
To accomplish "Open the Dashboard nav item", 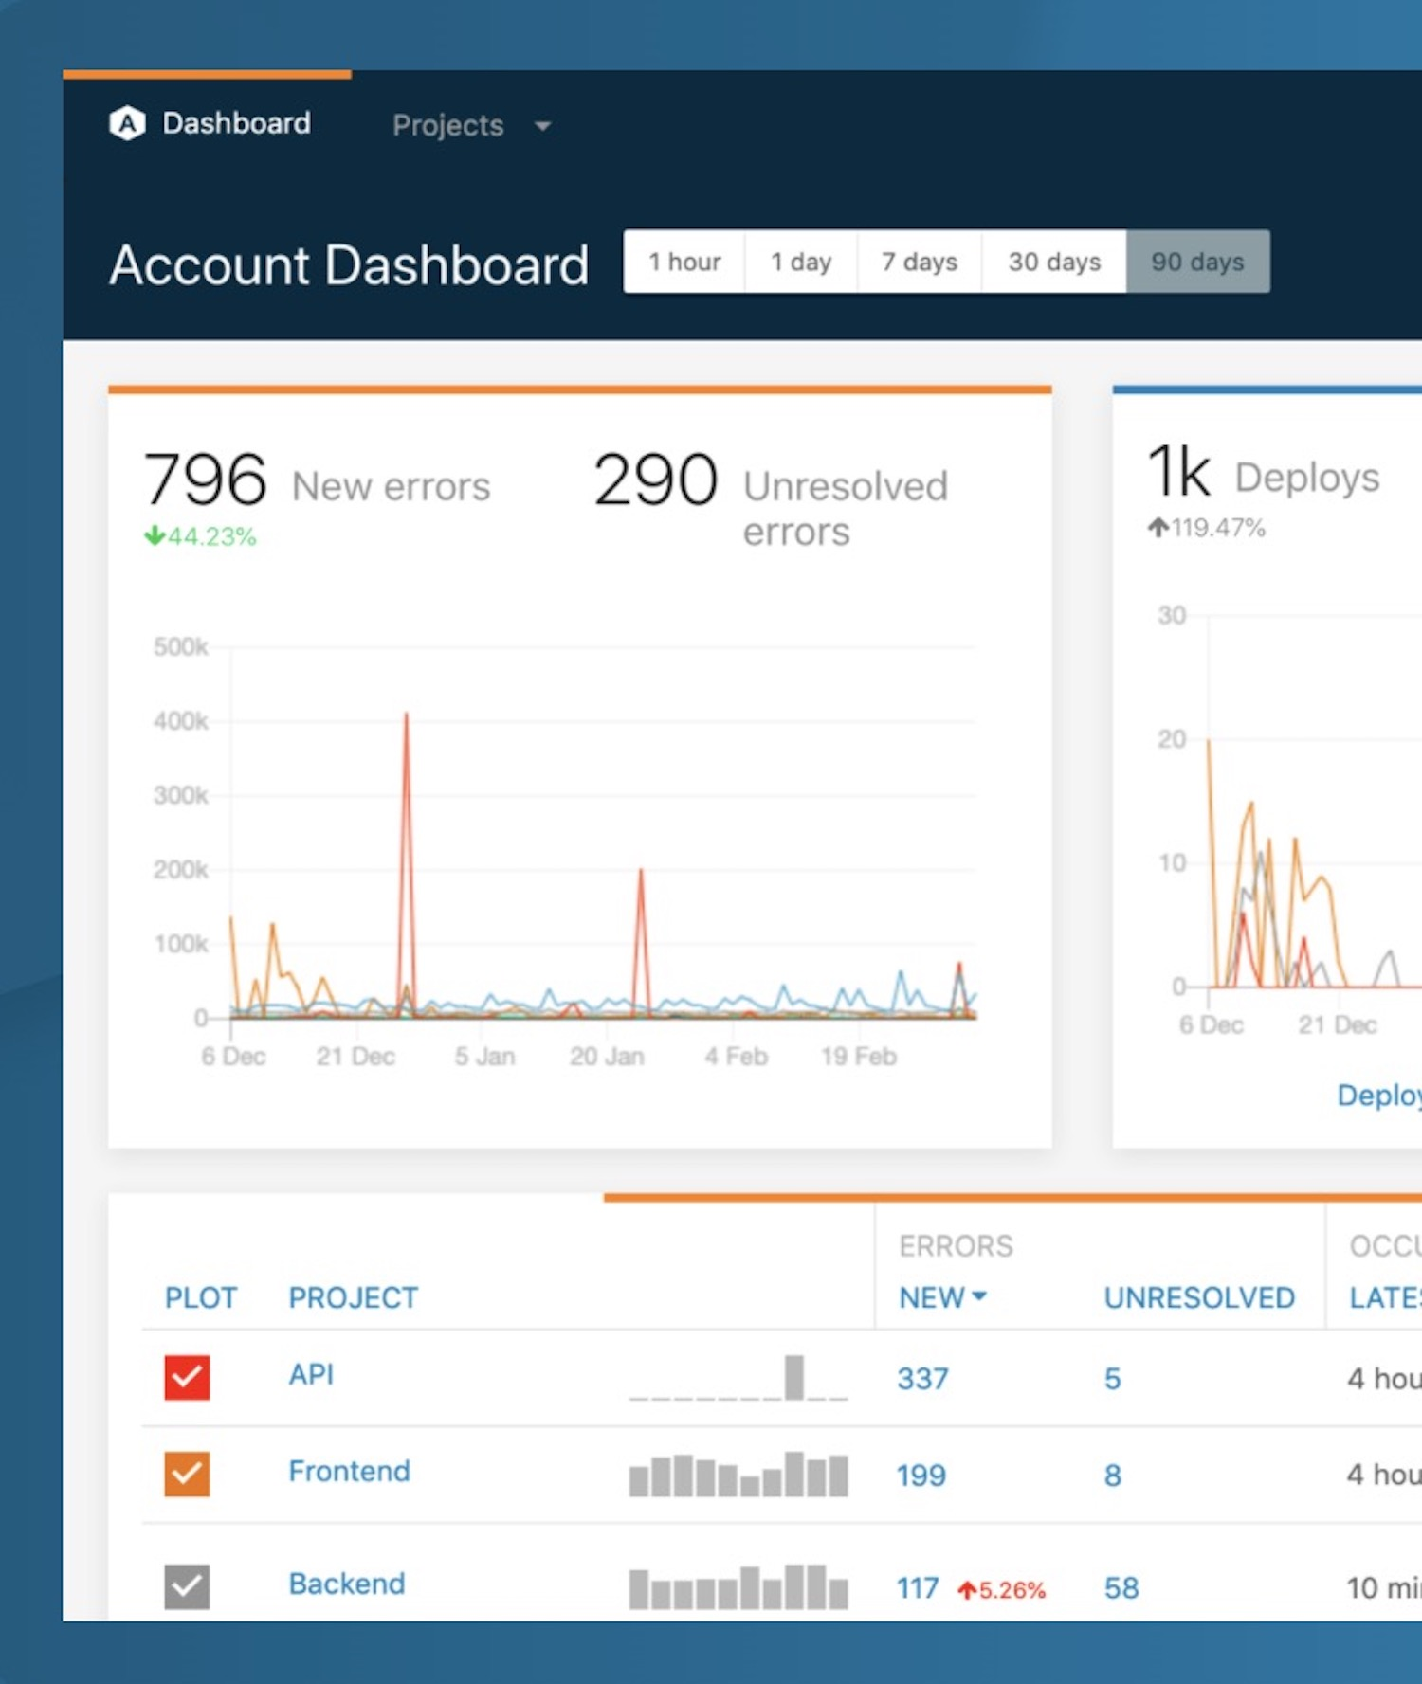I will [x=236, y=123].
